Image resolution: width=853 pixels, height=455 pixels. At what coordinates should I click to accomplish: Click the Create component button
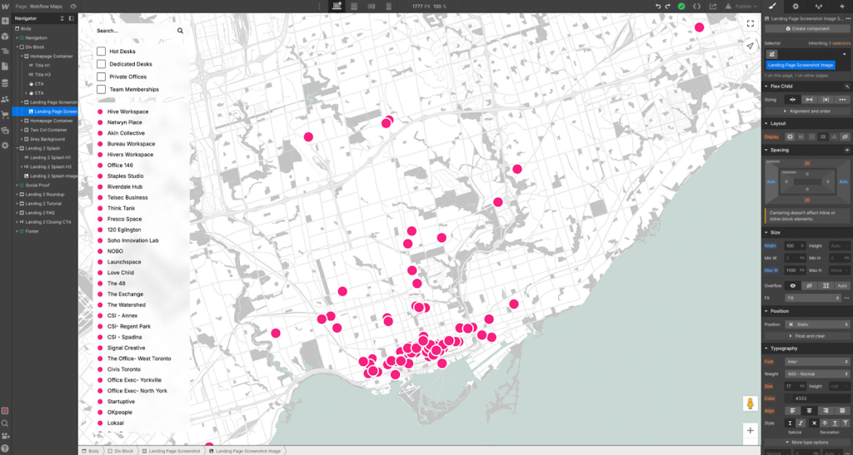(x=806, y=28)
